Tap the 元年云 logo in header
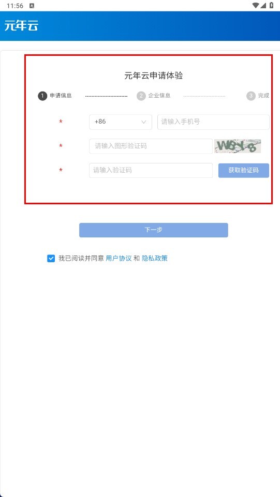280x497 pixels. (x=21, y=26)
